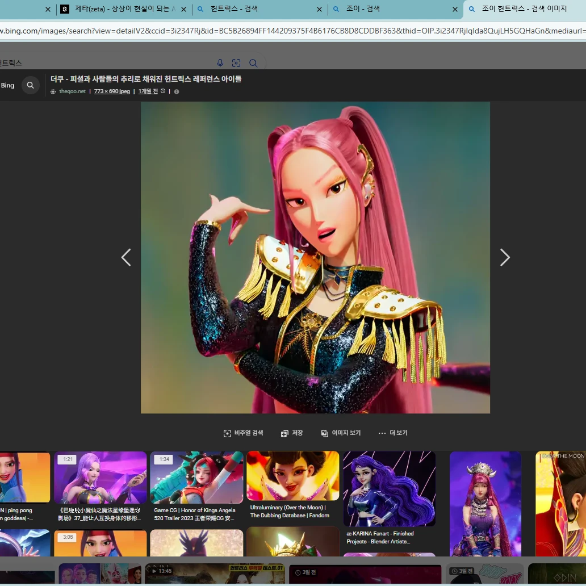Open the ping pong goddess thumbnail
This screenshot has width=586, height=586.
point(24,477)
